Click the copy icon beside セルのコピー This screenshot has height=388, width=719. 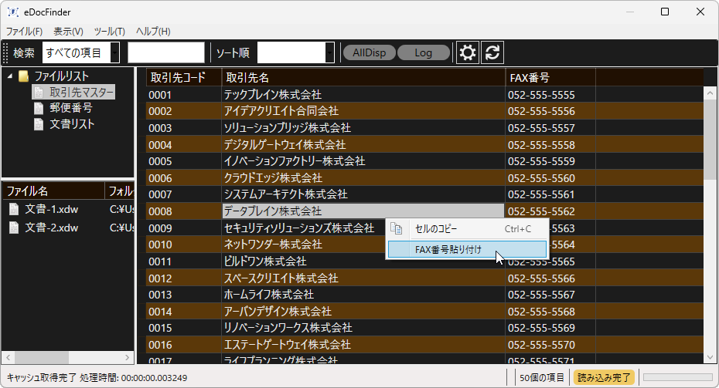[x=397, y=228]
